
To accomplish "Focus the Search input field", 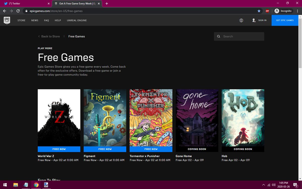I will (x=239, y=36).
